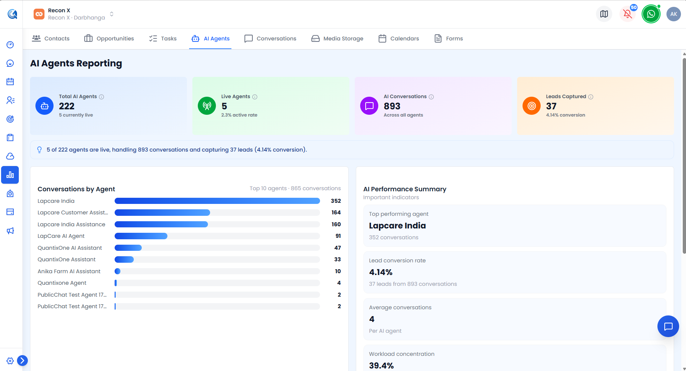Open the settings gear in sidebar
The width and height of the screenshot is (686, 371).
click(x=10, y=361)
